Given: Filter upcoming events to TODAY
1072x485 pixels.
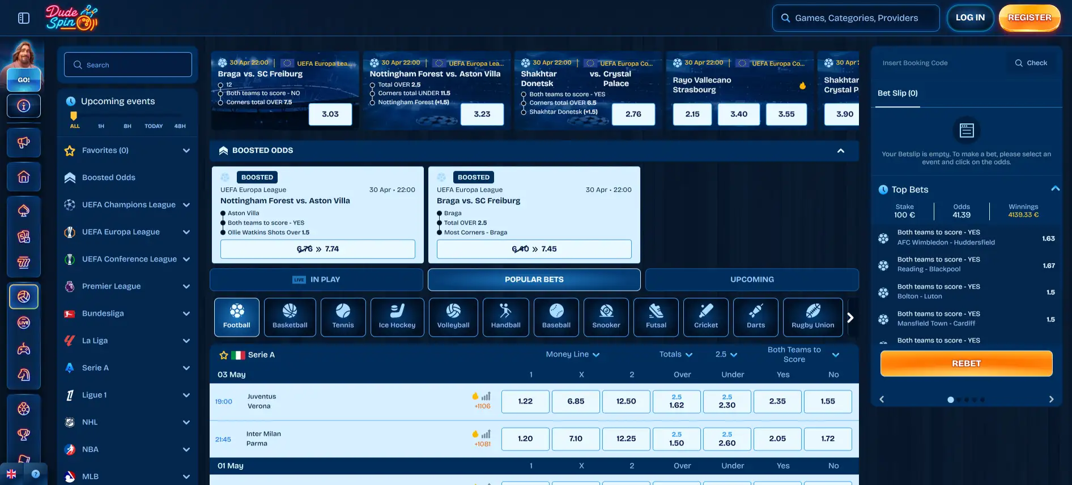Looking at the screenshot, I should click(154, 126).
